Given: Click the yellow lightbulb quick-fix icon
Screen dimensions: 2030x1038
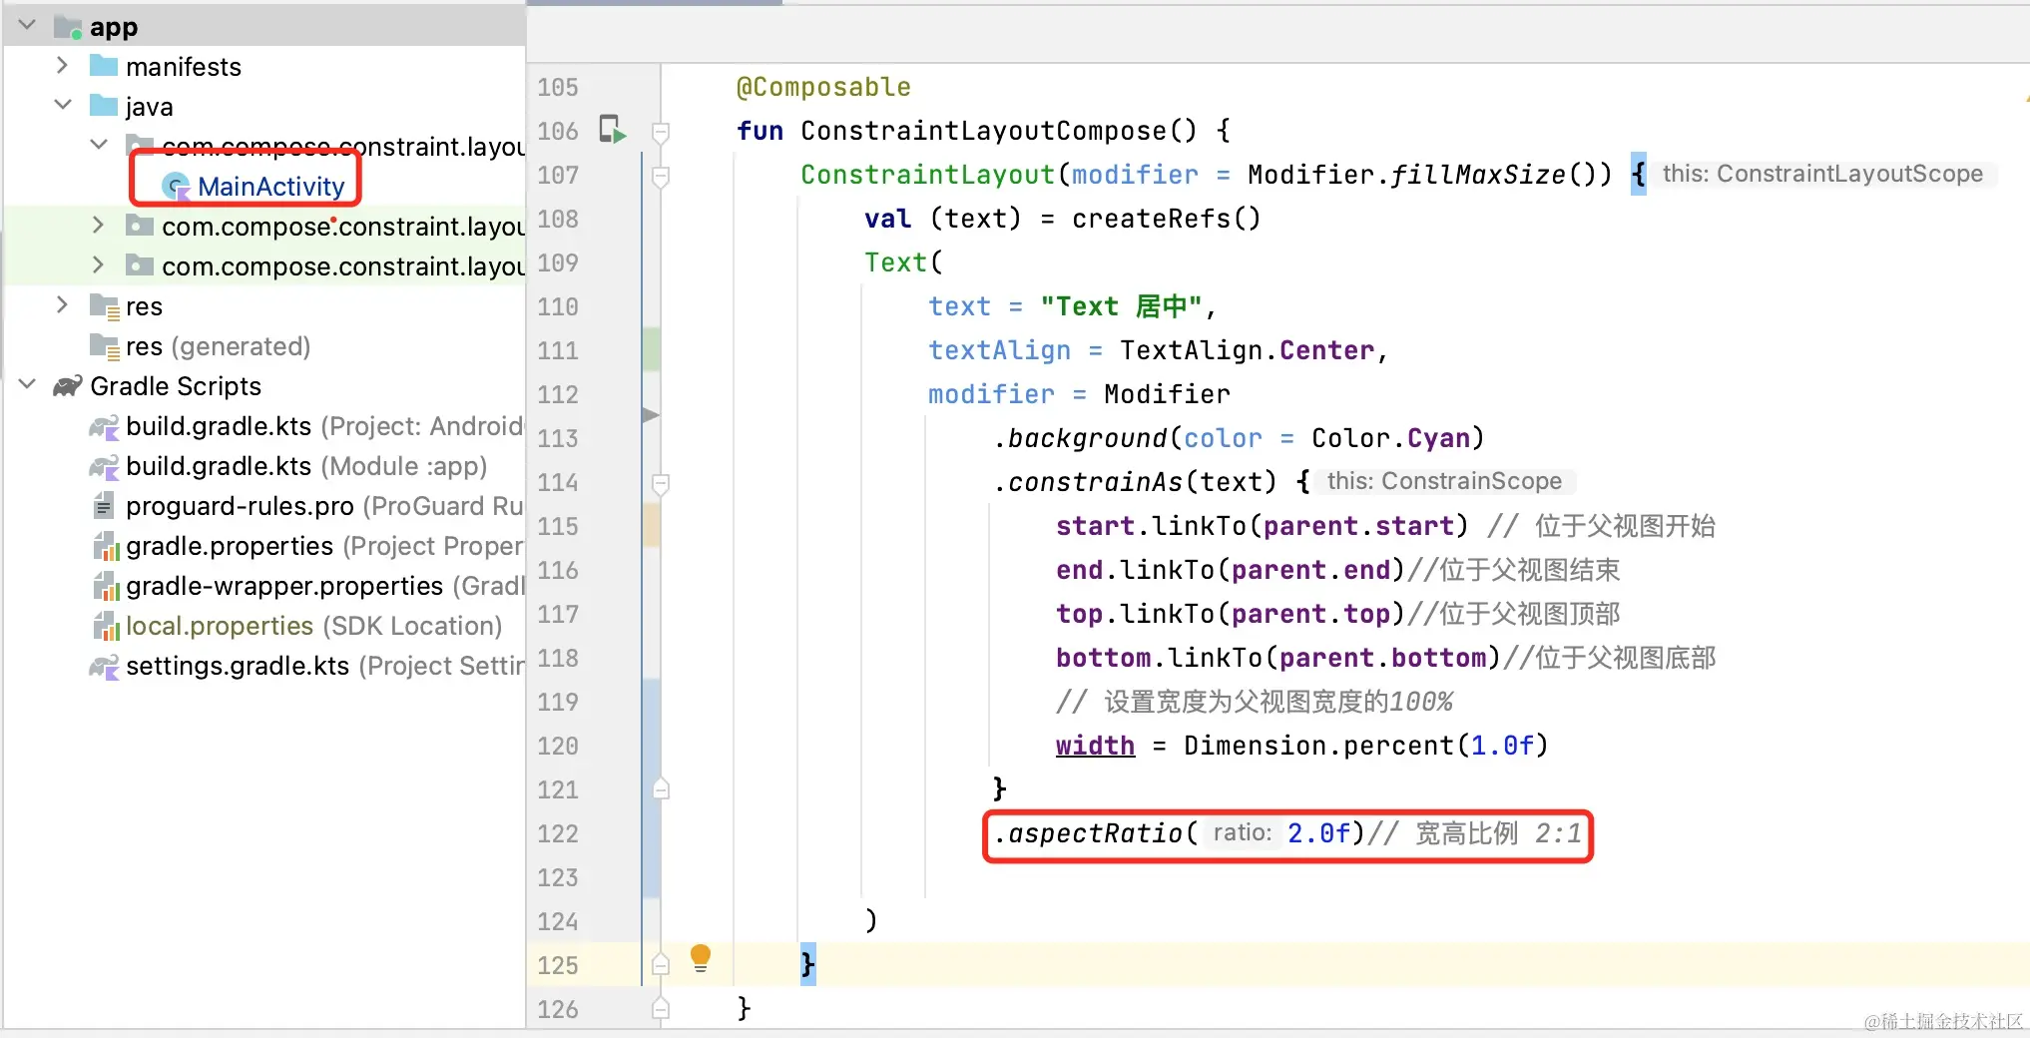Looking at the screenshot, I should [701, 959].
